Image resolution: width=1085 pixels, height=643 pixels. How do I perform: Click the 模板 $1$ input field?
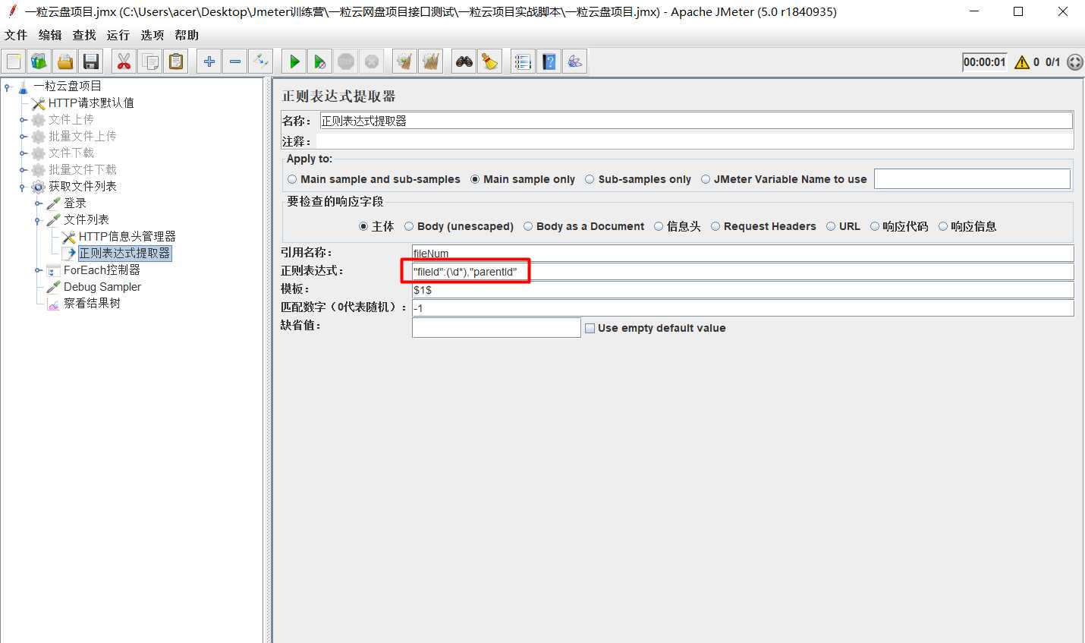click(743, 289)
